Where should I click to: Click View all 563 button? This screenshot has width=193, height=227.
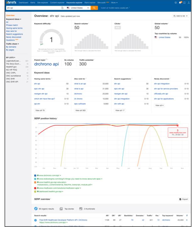(80, 110)
